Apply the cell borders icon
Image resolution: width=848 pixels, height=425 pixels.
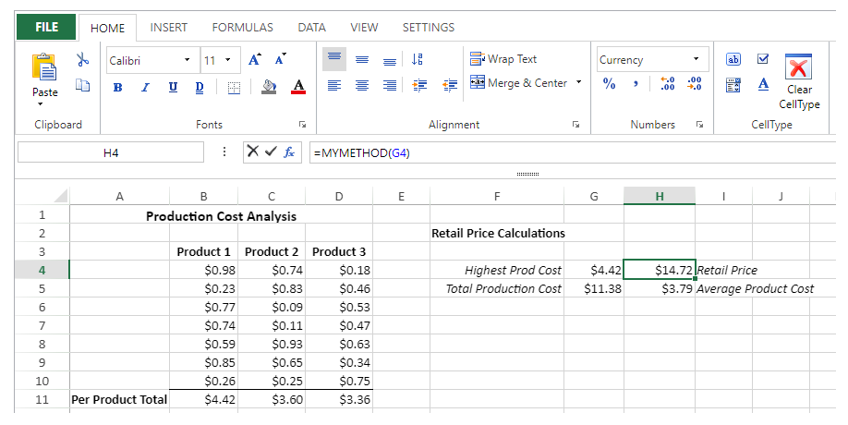click(x=234, y=86)
